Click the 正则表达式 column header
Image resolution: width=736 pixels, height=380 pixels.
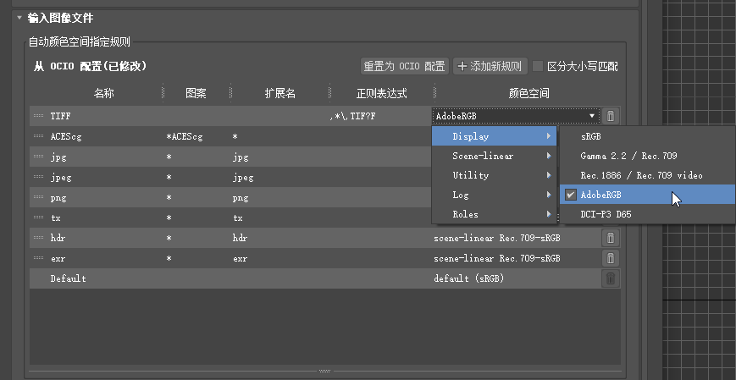(x=382, y=93)
